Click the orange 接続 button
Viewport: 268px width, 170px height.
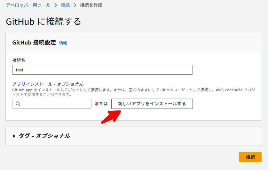[250, 157]
